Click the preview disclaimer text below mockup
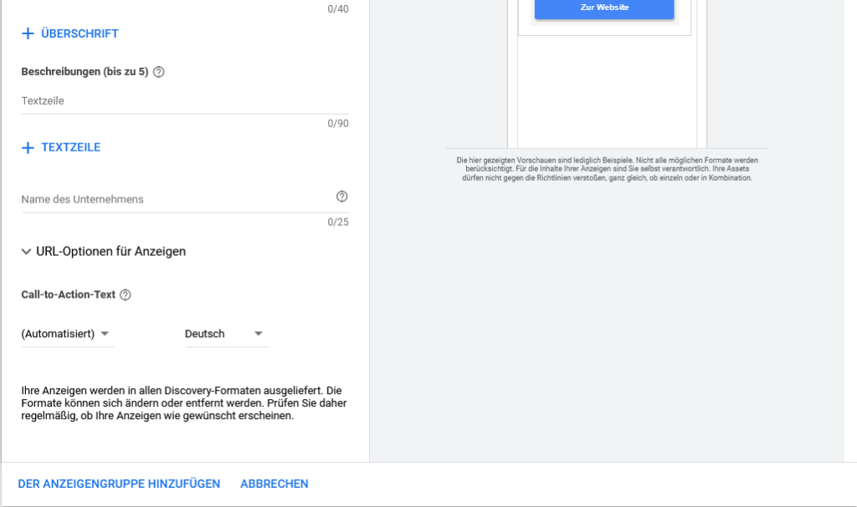The image size is (857, 507). coord(607,168)
